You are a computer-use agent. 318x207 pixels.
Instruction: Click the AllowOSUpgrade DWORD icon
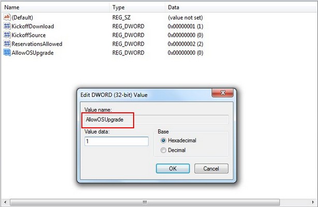[7, 52]
